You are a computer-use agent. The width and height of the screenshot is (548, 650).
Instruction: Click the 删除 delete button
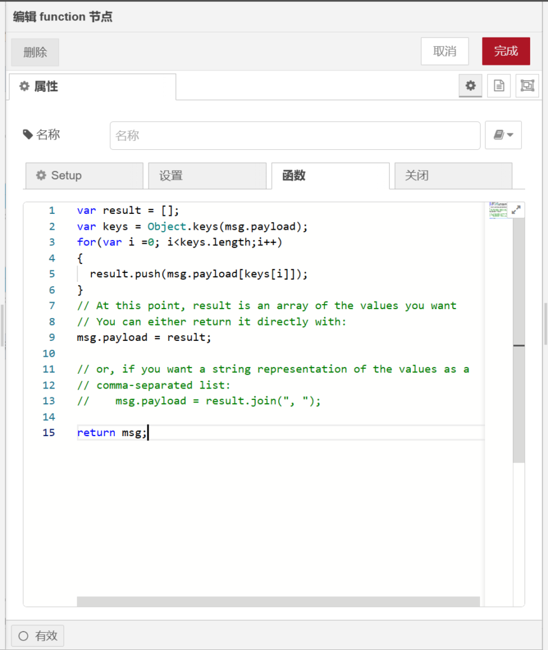(35, 52)
